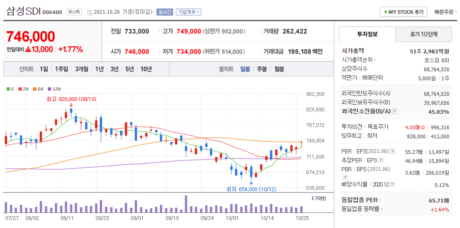The height and width of the screenshot is (228, 460).
Task: Click the green 5-day moving average legend marker
Action: pyautogui.click(x=8, y=89)
